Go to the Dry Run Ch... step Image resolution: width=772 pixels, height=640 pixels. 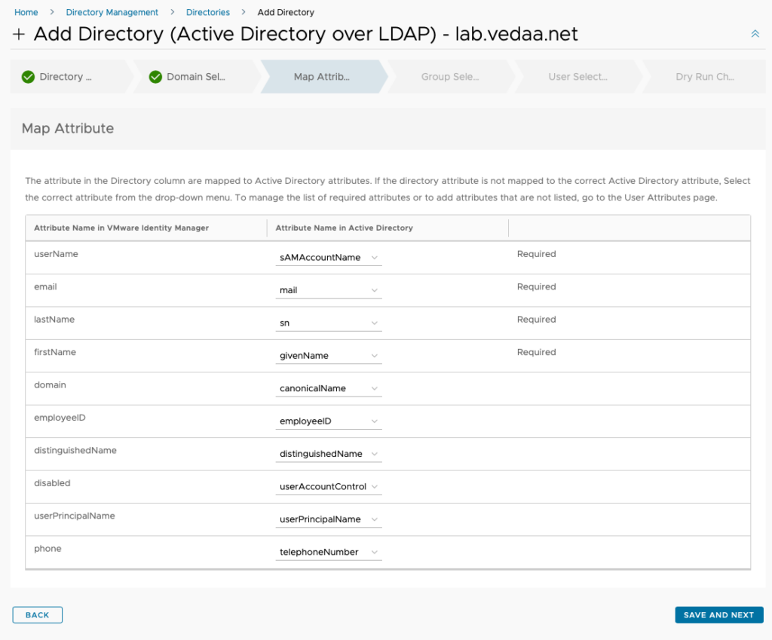tap(705, 77)
